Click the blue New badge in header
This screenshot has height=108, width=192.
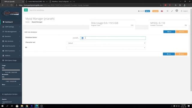148,11
